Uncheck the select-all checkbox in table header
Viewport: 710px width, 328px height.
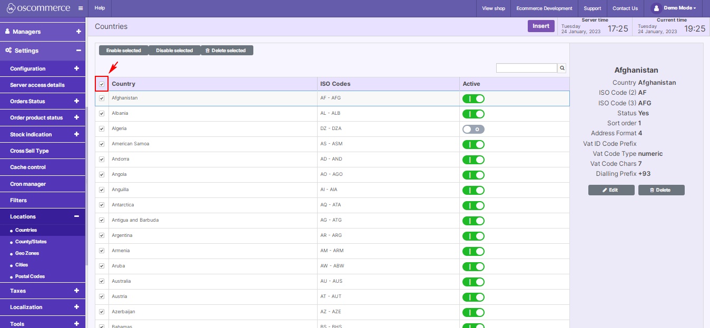(101, 84)
